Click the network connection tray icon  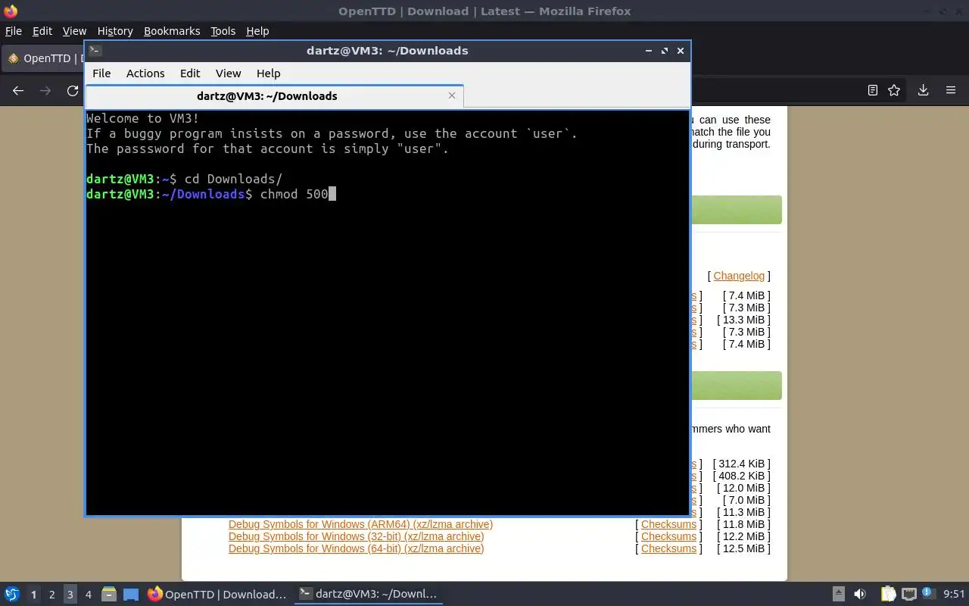click(909, 595)
